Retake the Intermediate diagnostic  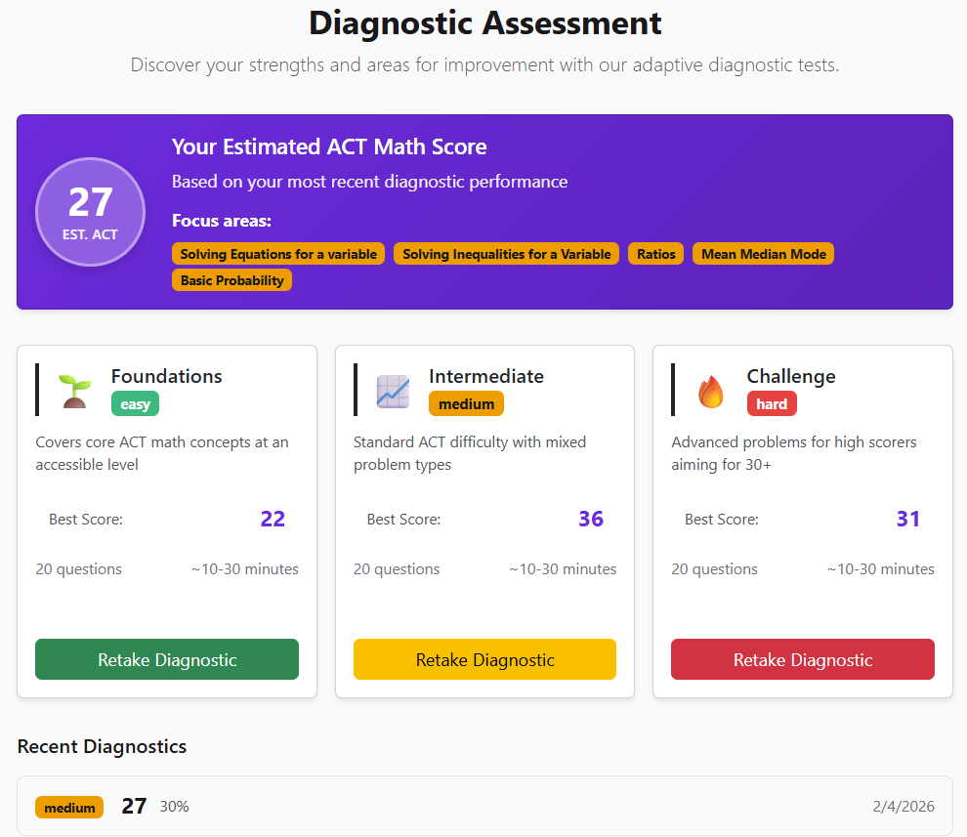(x=484, y=659)
